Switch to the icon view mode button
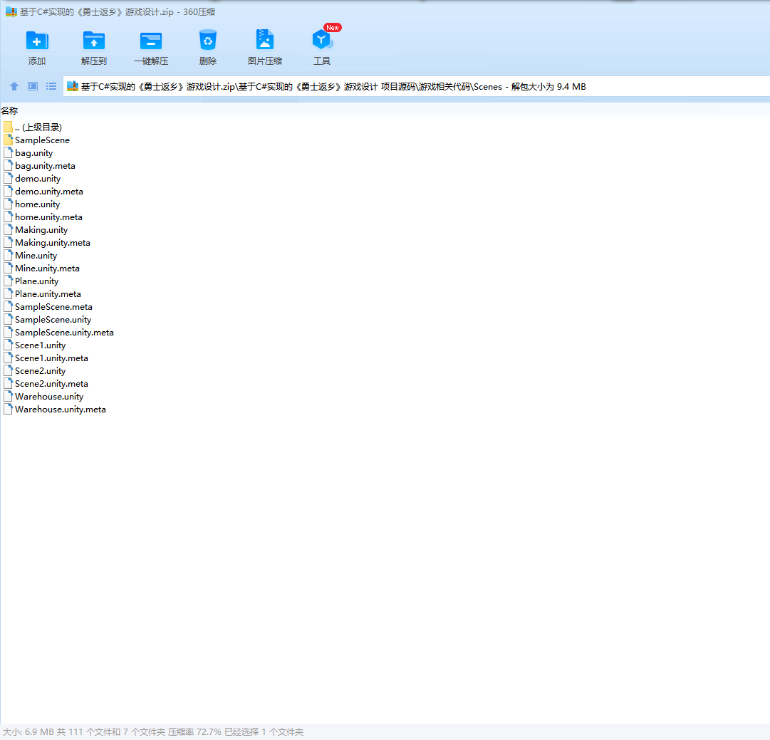The height and width of the screenshot is (740, 770). click(x=33, y=86)
